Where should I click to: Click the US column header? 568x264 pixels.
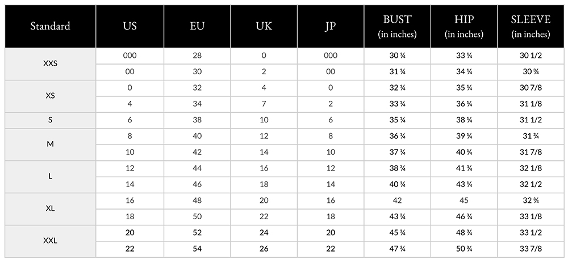[130, 26]
